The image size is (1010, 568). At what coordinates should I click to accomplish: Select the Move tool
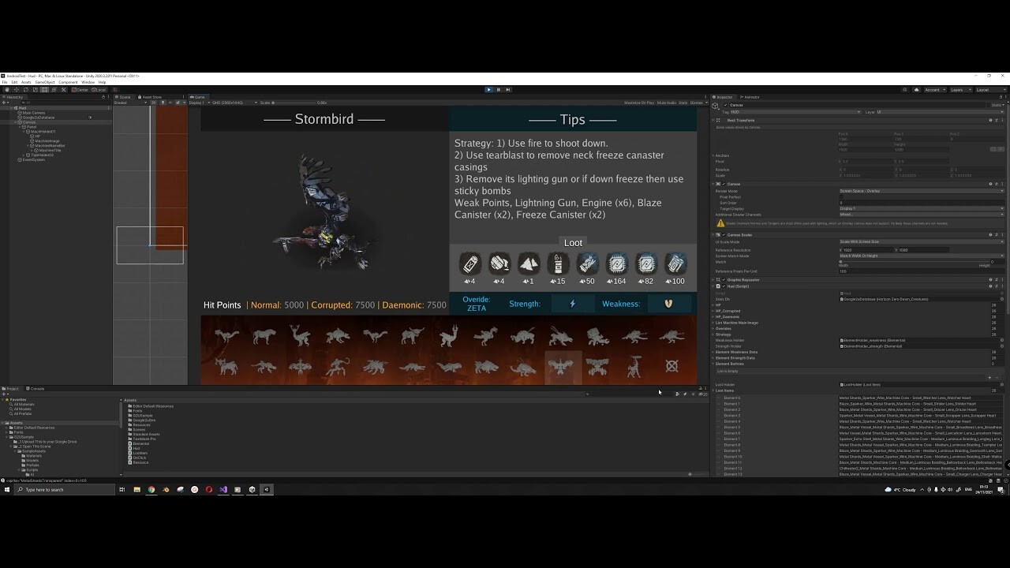[x=17, y=89]
